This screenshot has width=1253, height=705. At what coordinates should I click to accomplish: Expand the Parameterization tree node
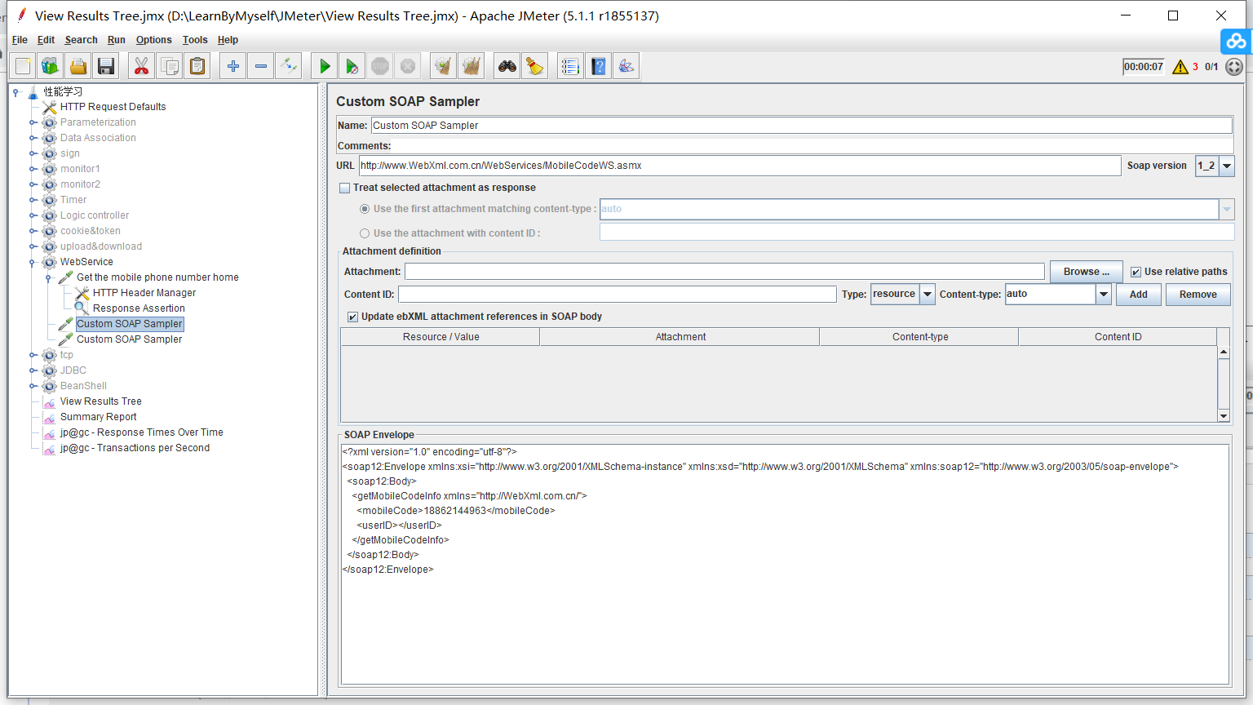(x=33, y=122)
